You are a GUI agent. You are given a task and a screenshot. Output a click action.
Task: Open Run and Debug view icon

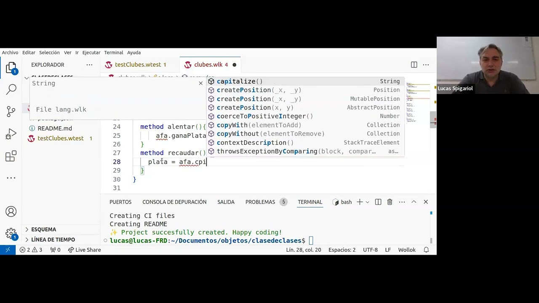pyautogui.click(x=11, y=134)
